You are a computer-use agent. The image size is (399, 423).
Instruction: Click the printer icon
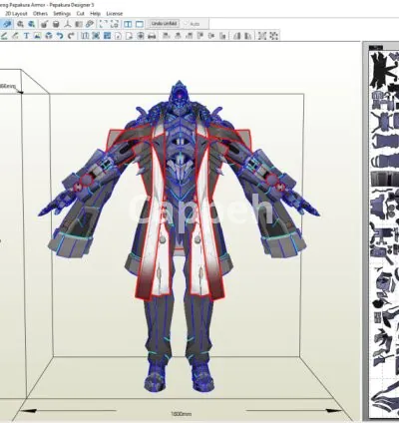(x=152, y=36)
